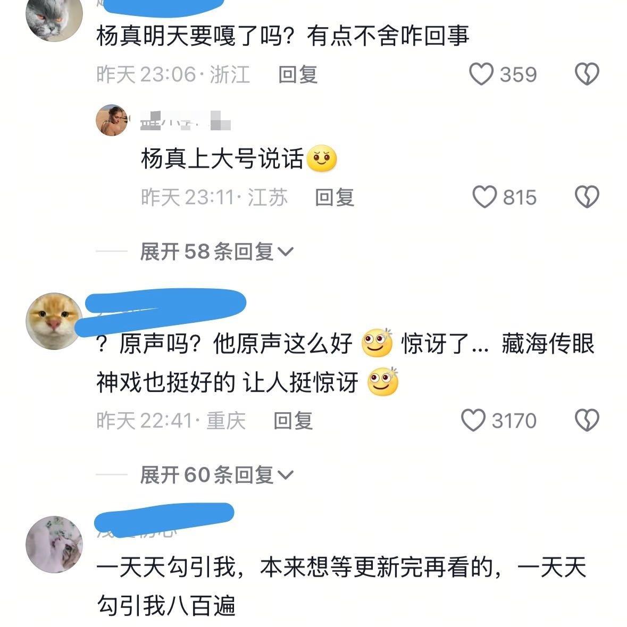Reply to the 江苏 comment via 回复
This screenshot has width=627, height=627.
pyautogui.click(x=335, y=197)
